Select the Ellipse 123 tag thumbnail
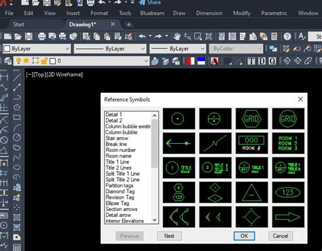The image size is (322, 251). [x=288, y=192]
